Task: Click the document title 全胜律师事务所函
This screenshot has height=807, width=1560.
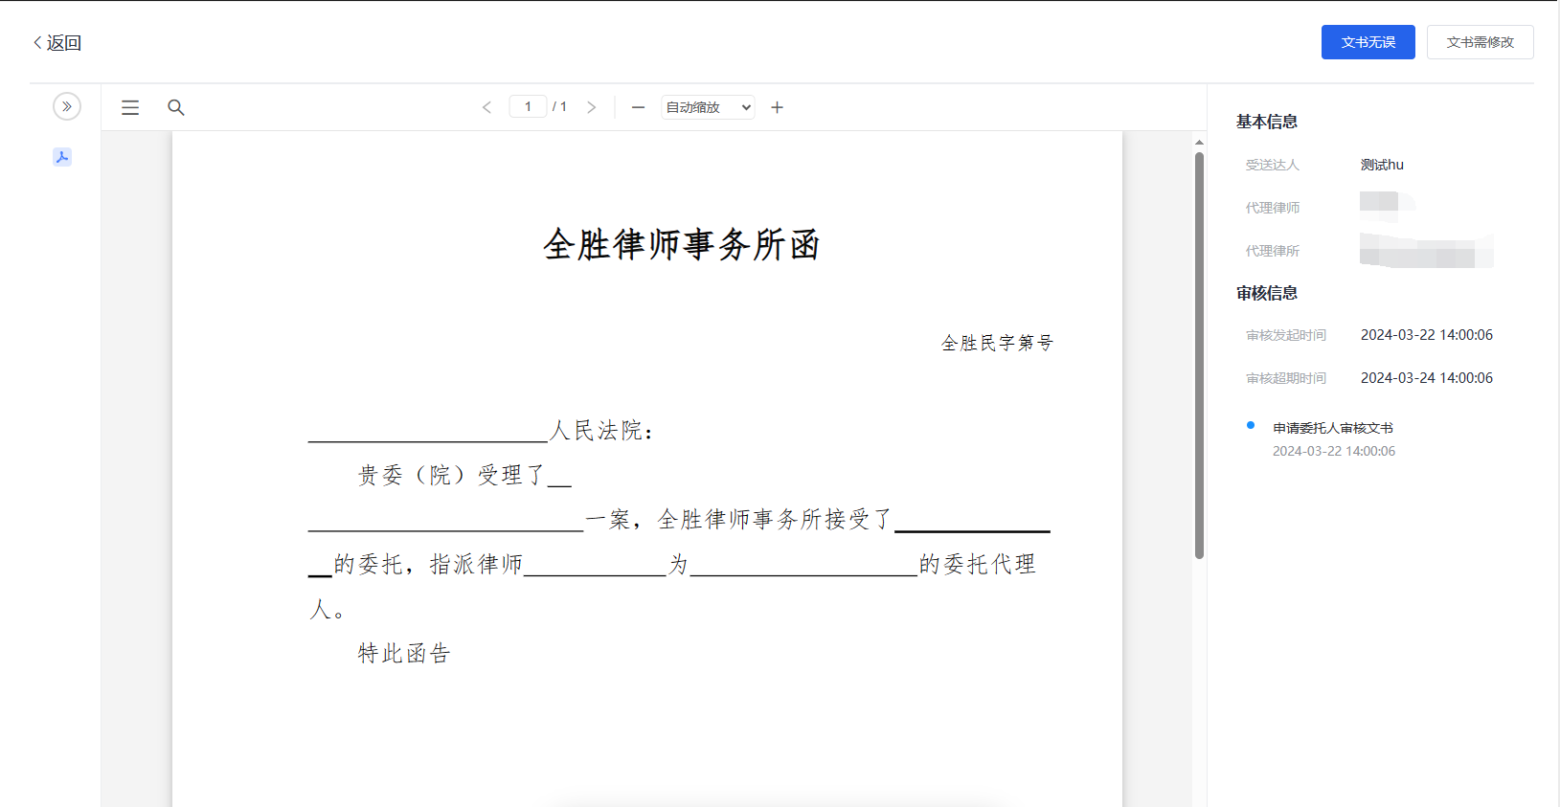Action: 681,244
